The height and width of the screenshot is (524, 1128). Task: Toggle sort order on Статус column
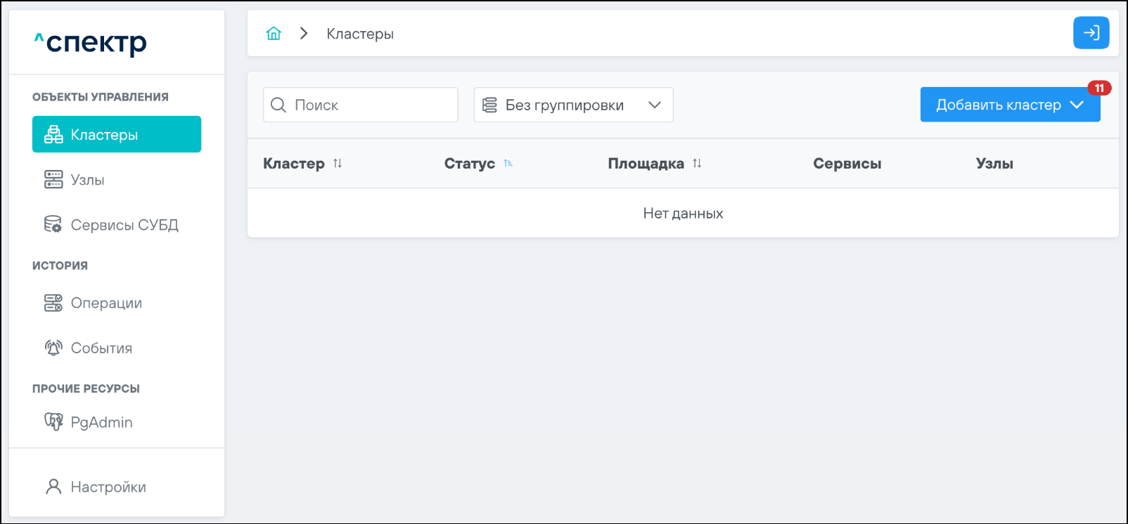click(x=508, y=164)
